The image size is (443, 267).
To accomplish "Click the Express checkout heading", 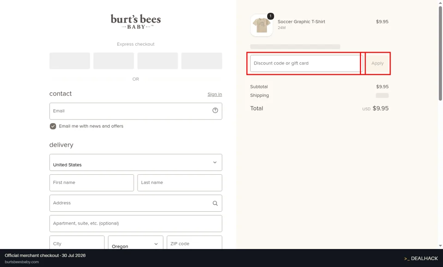I will coord(136,44).
